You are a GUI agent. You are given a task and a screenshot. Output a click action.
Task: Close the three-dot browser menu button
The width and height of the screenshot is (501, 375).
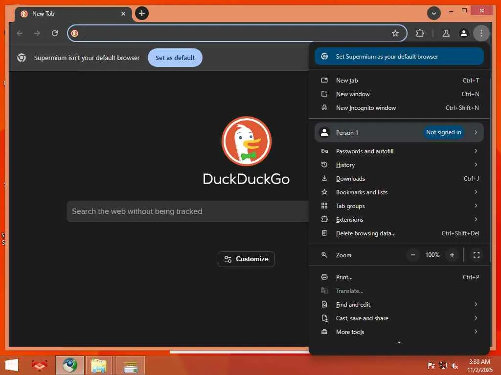(481, 33)
